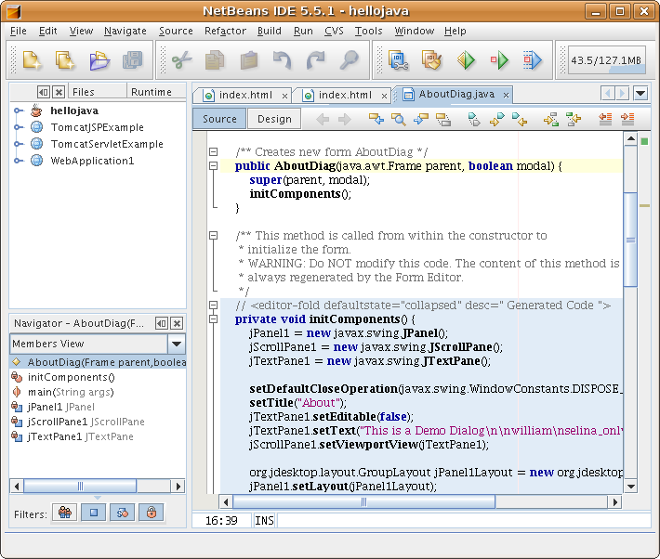The image size is (660, 559).
Task: Close the Navigator panel
Action: pyautogui.click(x=178, y=323)
